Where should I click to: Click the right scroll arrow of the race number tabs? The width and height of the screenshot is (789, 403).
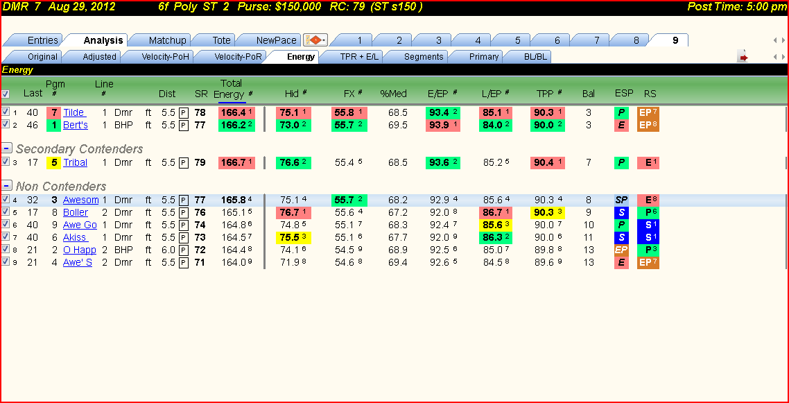click(783, 40)
